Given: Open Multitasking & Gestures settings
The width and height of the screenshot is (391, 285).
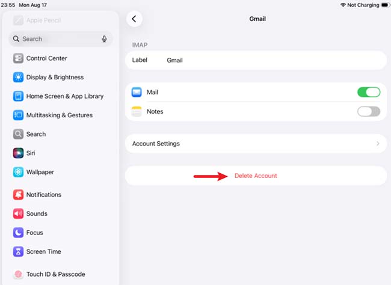Looking at the screenshot, I should click(x=60, y=115).
